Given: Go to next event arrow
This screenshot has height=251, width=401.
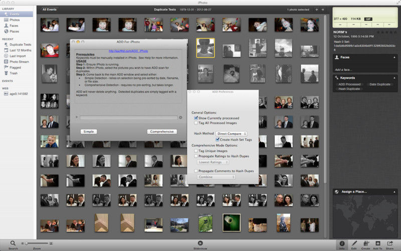Looking at the screenshot, I should click(323, 10).
